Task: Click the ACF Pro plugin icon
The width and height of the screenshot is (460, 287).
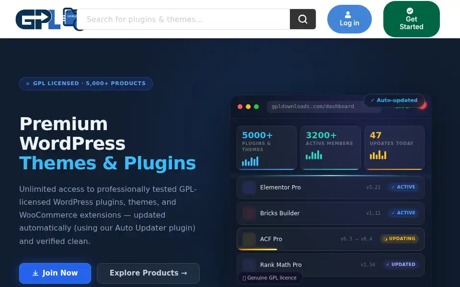Action: point(249,239)
